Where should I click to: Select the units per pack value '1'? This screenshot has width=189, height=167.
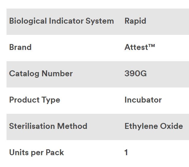tap(126, 153)
